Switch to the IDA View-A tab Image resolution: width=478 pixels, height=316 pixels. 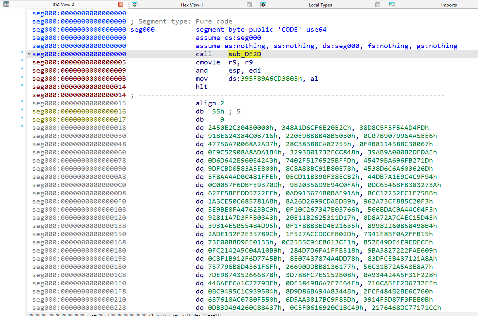pyautogui.click(x=63, y=5)
